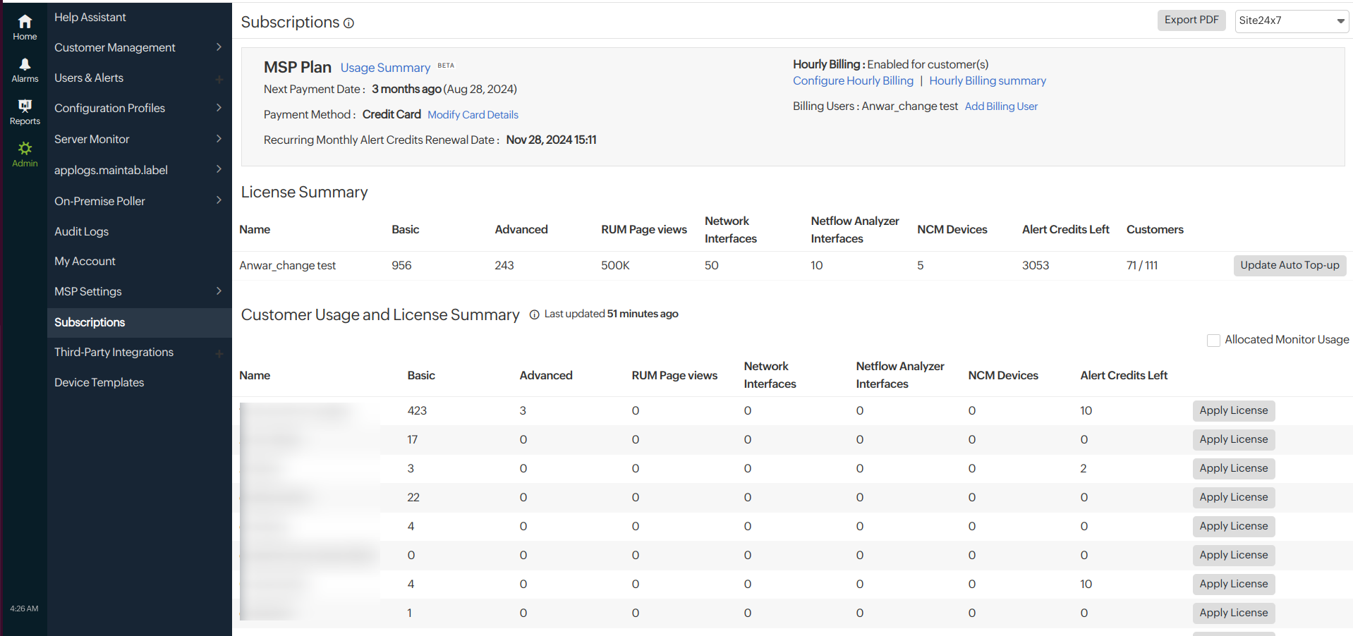1353x636 pixels.
Task: Expand the MSP Settings submenu
Action: (x=138, y=291)
